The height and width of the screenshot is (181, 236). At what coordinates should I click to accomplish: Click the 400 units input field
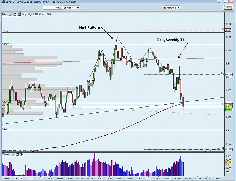click(51, 8)
